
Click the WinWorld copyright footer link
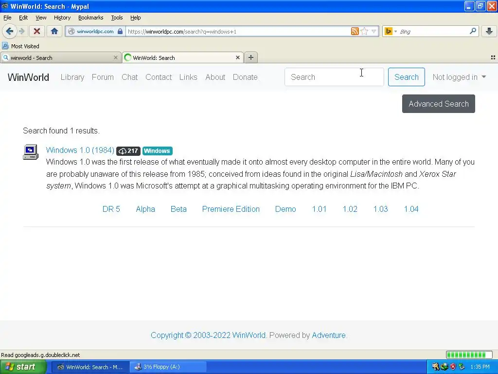click(x=208, y=335)
